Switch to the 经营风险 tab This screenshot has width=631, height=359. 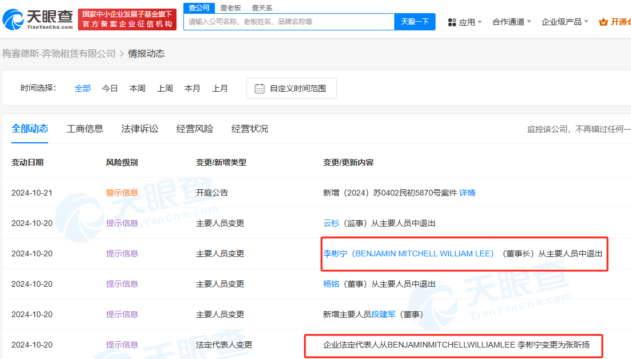pyautogui.click(x=195, y=129)
